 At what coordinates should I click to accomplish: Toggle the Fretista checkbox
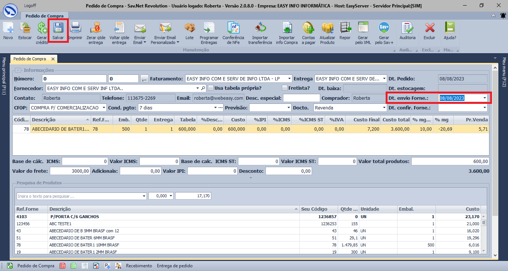285,88
